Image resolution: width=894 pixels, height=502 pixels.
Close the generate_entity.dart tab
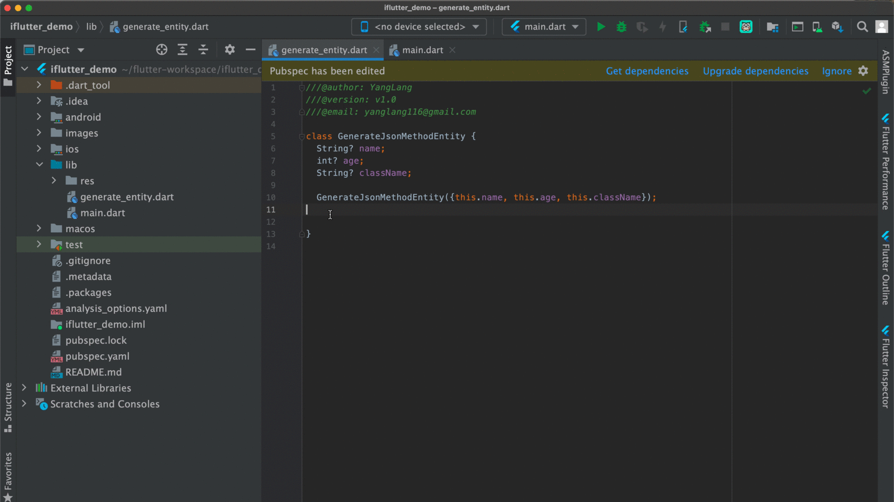(376, 50)
